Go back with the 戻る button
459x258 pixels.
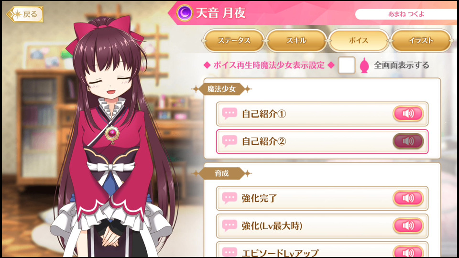pos(25,14)
